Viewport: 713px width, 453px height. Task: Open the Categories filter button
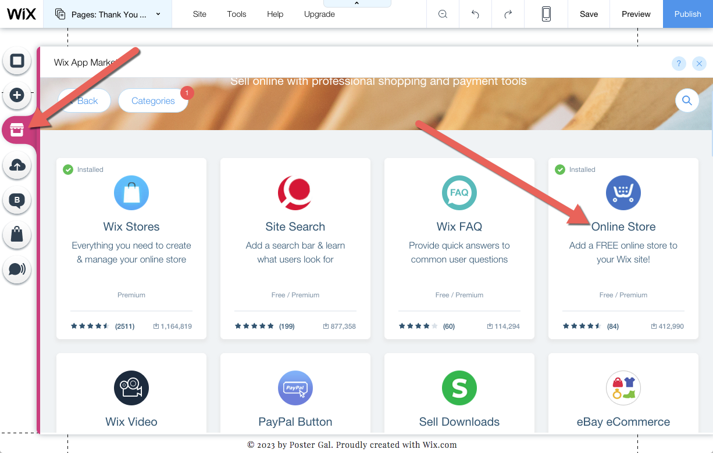pyautogui.click(x=153, y=100)
